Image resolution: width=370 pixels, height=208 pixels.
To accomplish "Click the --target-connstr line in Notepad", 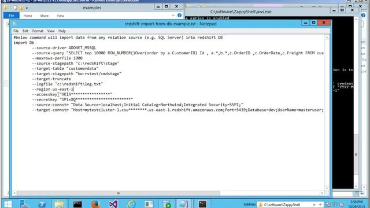I will point(177,110).
